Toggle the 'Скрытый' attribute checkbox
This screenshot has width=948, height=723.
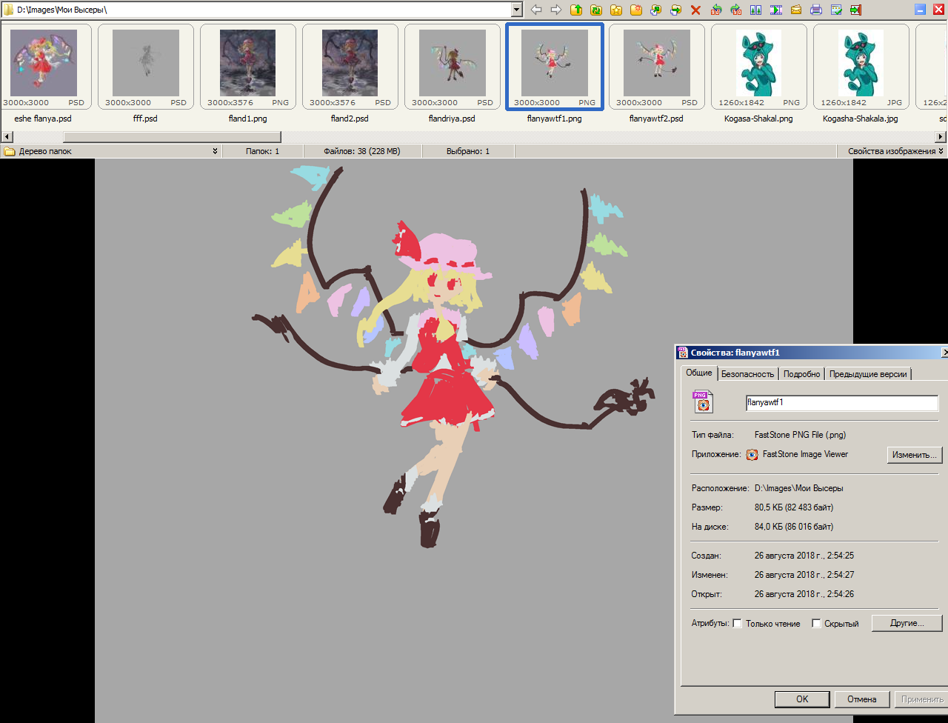coord(816,624)
